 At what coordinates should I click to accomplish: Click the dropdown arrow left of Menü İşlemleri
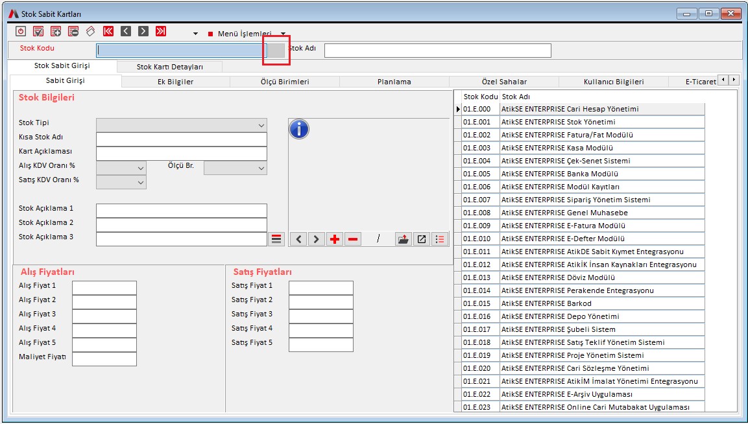tap(195, 34)
